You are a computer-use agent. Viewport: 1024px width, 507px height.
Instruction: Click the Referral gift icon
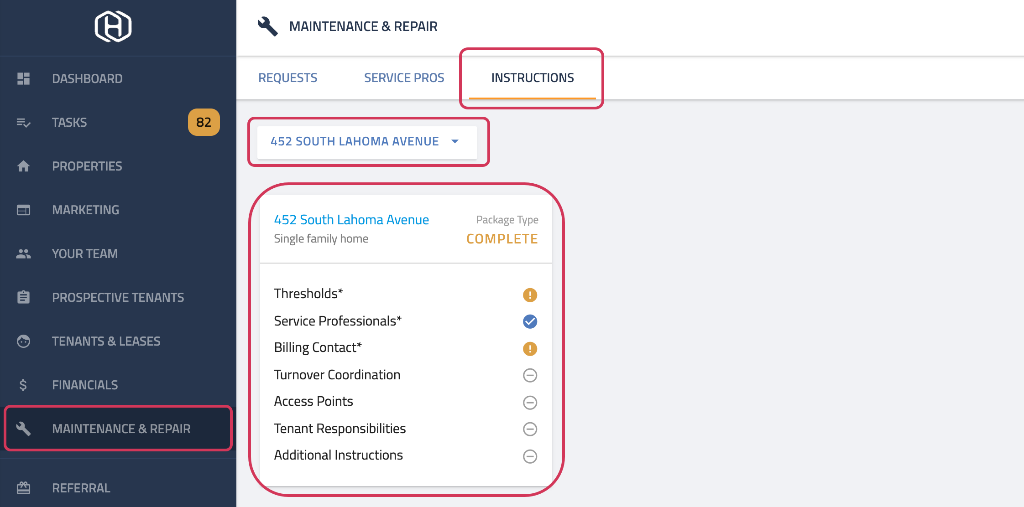[x=23, y=488]
